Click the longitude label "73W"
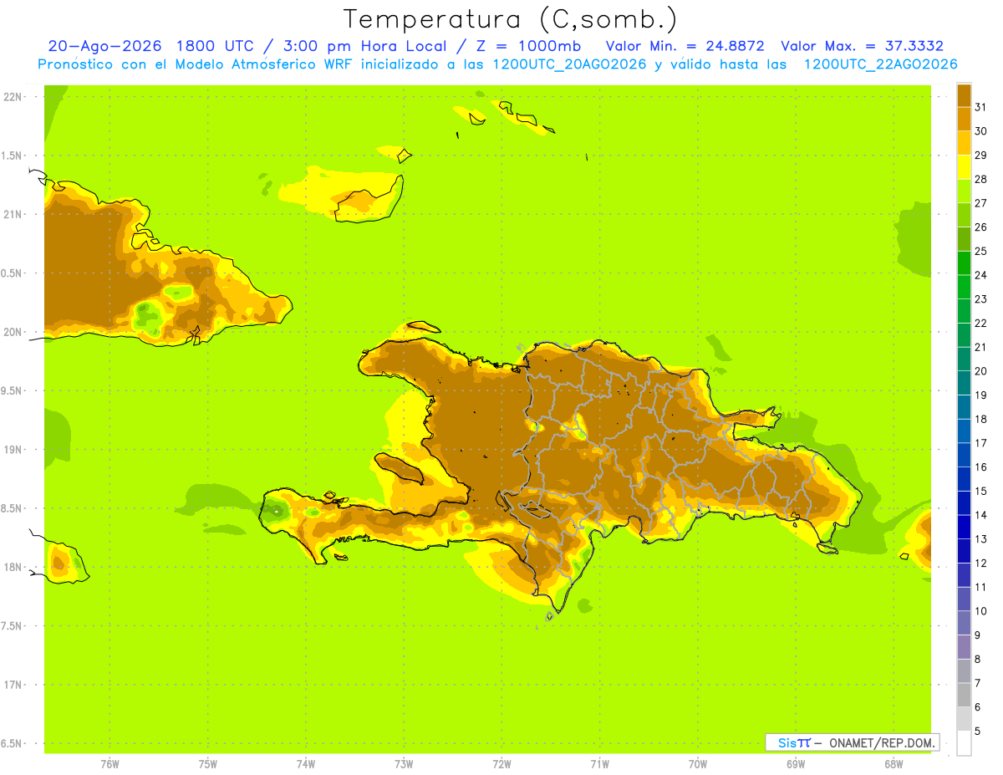Image resolution: width=1003 pixels, height=775 pixels. pos(404,764)
